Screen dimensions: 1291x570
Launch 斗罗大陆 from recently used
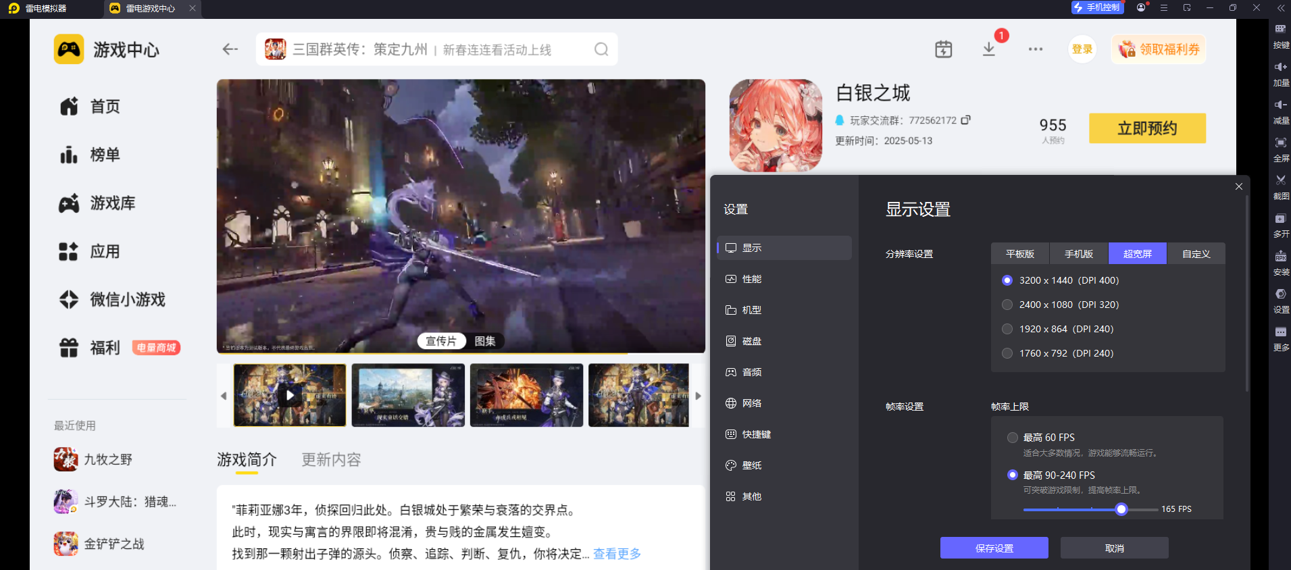click(x=115, y=502)
